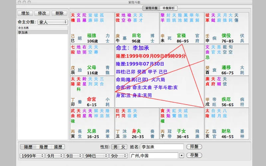Select the 陰曆 calendar option
The width and height of the screenshot is (266, 166).
[43, 147]
